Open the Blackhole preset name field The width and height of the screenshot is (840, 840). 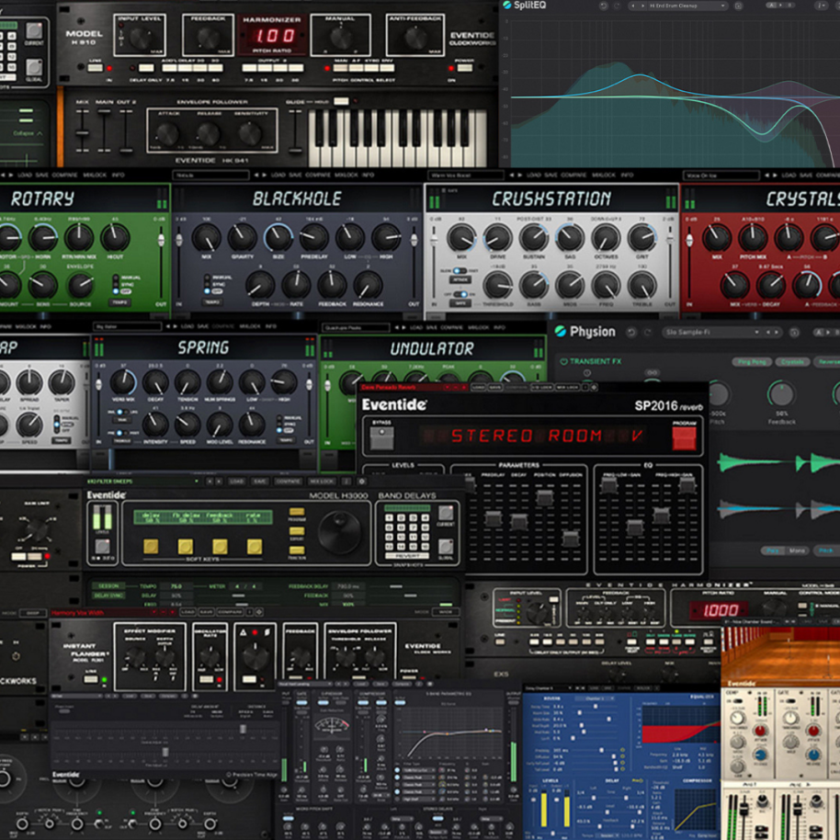pos(211,176)
